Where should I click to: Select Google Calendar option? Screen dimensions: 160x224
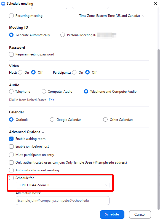pyautogui.click(x=52, y=120)
